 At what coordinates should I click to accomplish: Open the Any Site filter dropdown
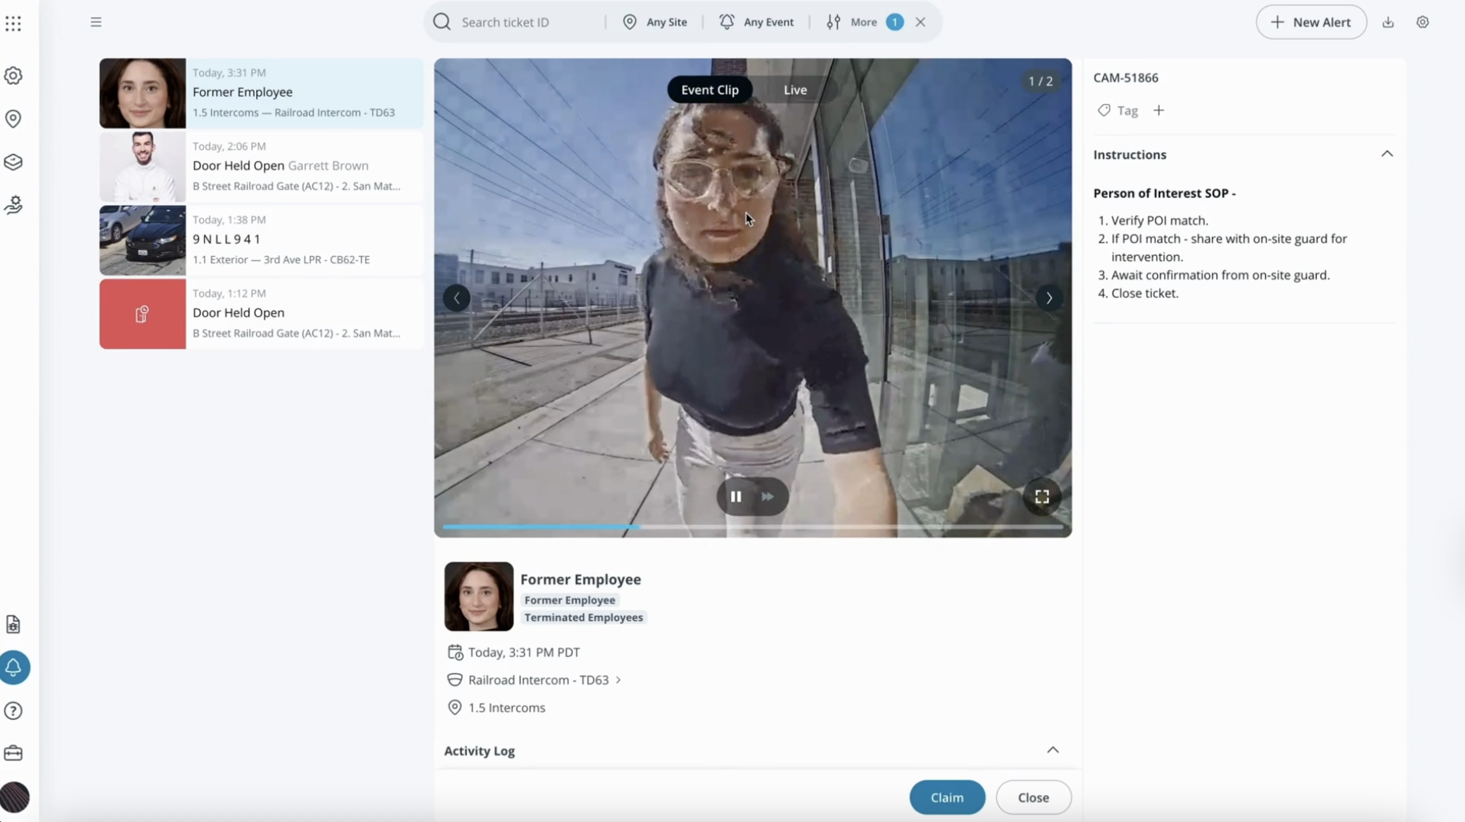point(665,22)
